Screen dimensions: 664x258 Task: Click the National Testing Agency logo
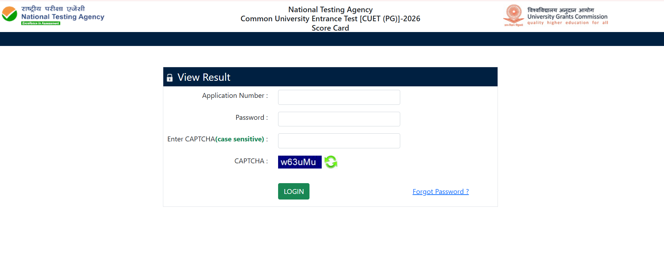(9, 14)
